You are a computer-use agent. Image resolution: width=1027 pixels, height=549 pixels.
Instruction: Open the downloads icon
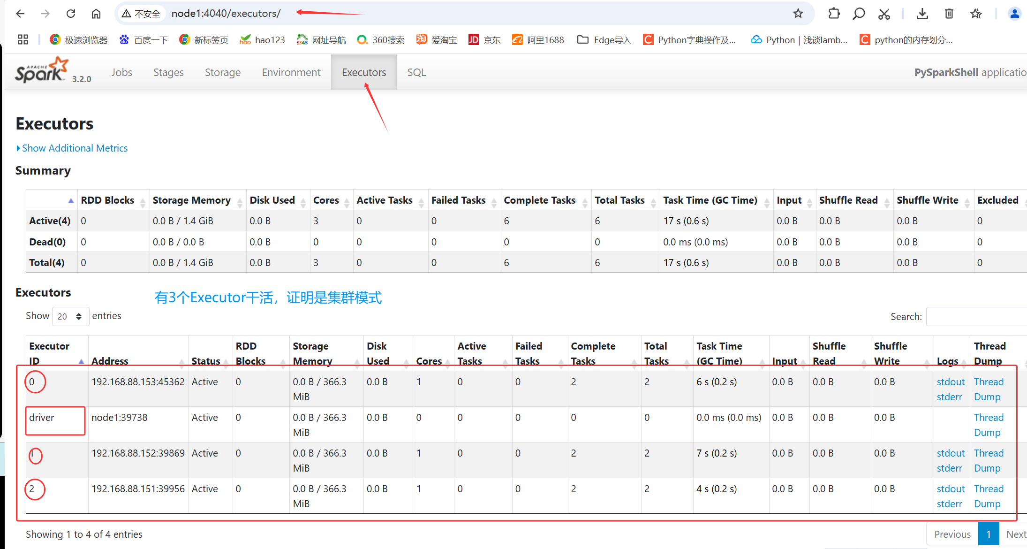click(922, 14)
